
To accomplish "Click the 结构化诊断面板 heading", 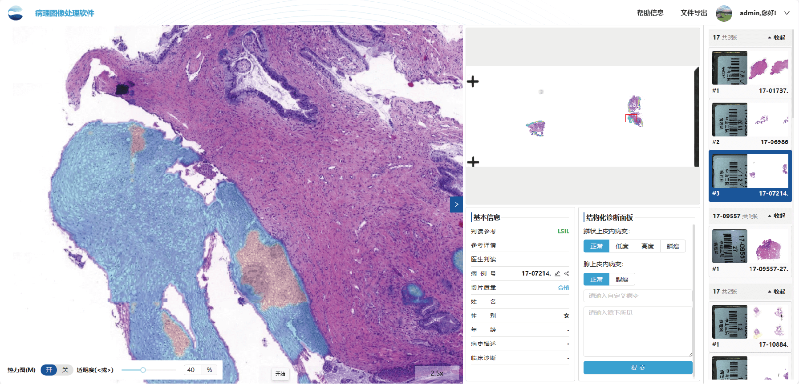I will pos(609,217).
